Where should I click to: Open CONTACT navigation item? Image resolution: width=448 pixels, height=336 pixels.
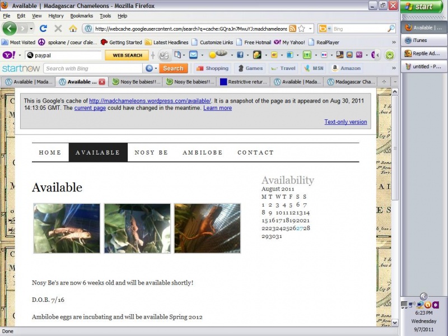click(255, 152)
